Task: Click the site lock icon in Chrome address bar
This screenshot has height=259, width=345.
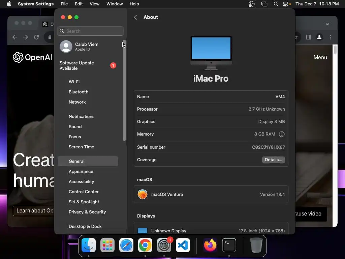Action: pos(50,37)
